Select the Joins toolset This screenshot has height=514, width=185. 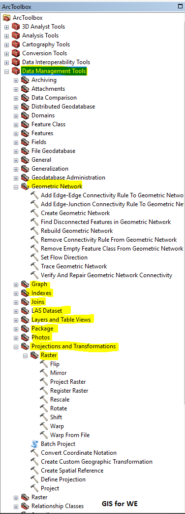point(38,301)
